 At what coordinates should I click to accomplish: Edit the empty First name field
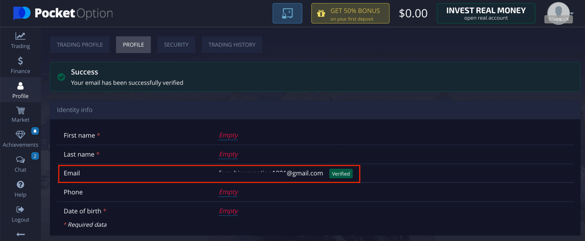pos(229,136)
